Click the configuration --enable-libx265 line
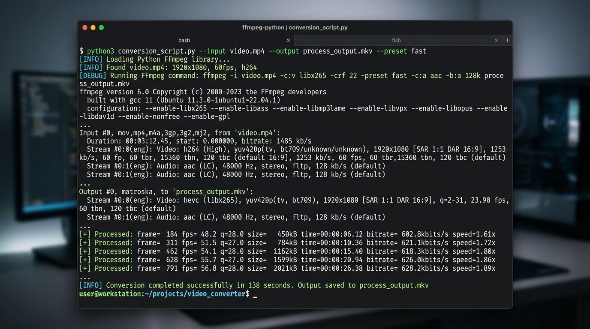The image size is (590, 329). (293, 112)
